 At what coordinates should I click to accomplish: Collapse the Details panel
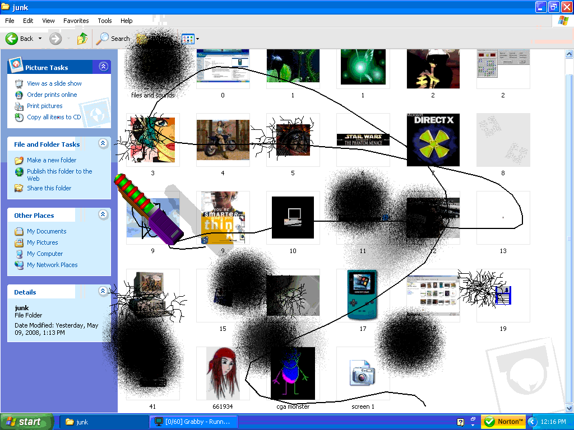coord(103,291)
